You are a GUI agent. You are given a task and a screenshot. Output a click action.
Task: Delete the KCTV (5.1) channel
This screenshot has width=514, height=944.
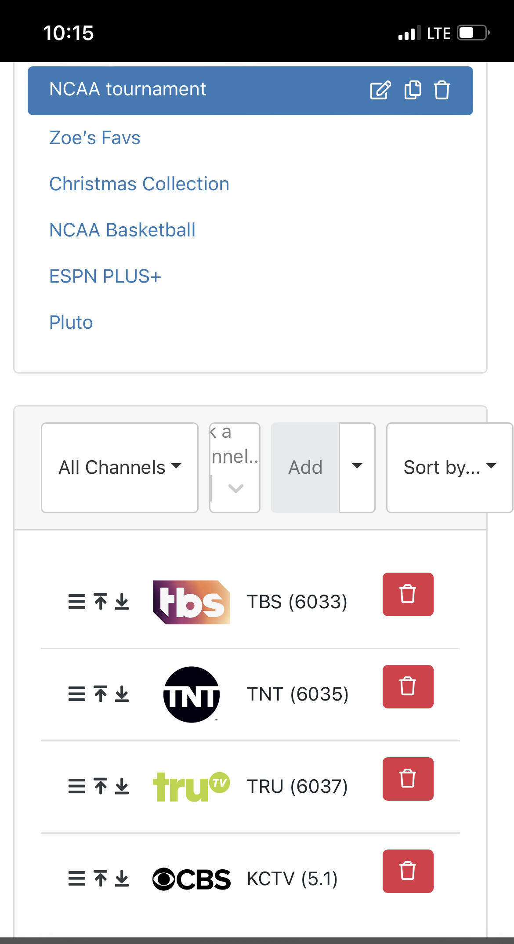coord(408,871)
